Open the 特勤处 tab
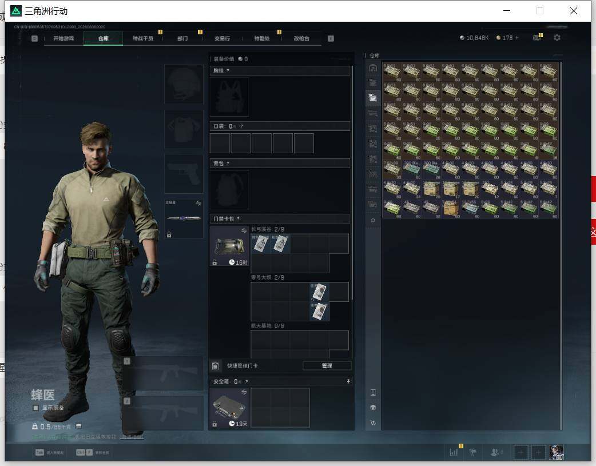596x466 pixels. (262, 38)
